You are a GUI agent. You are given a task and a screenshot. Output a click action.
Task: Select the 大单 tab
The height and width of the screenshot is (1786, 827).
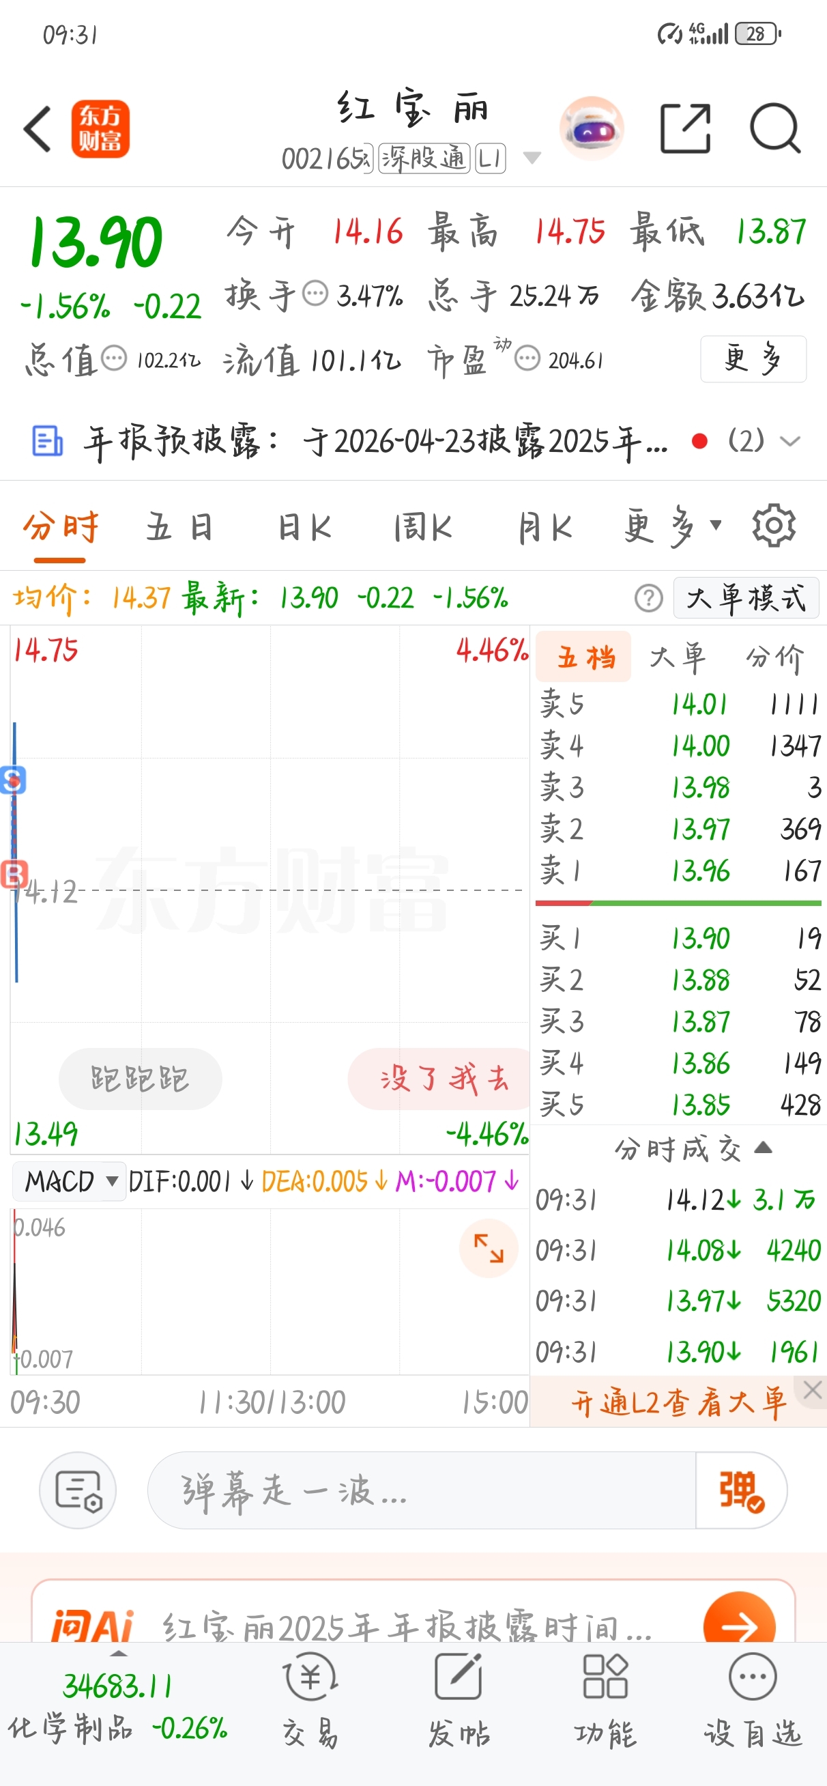pyautogui.click(x=678, y=657)
